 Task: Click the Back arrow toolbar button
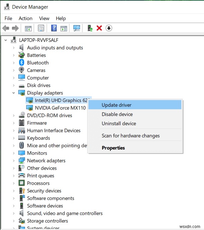point(6,28)
